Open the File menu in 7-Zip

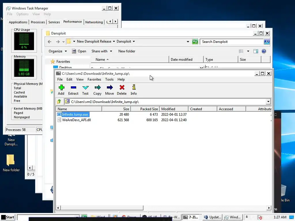(x=60, y=79)
